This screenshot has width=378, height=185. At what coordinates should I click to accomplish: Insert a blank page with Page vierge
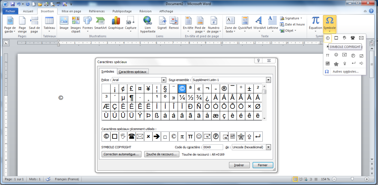[22, 25]
